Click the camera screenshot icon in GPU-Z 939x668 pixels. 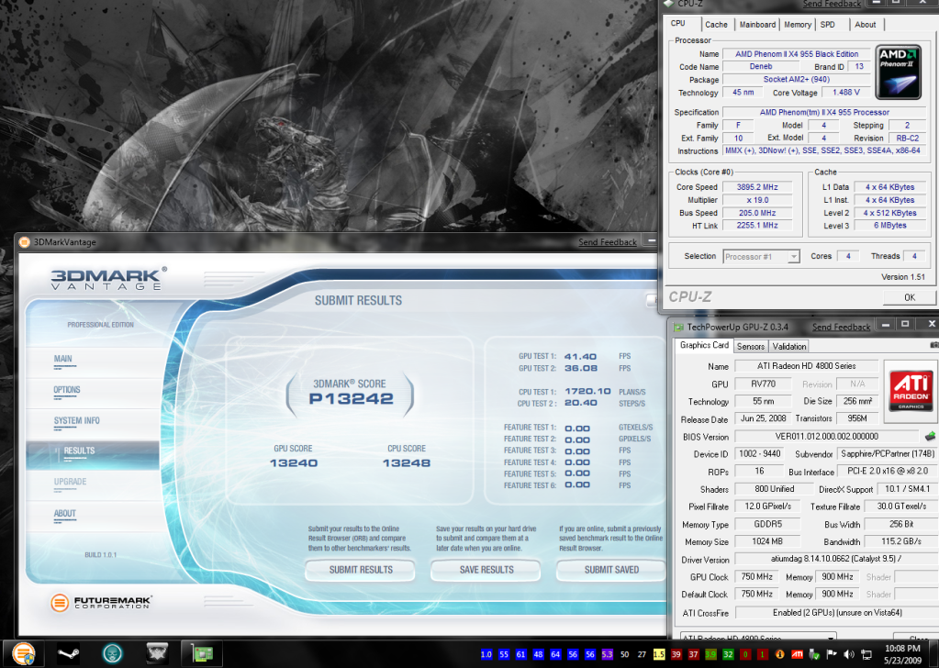[x=933, y=345]
